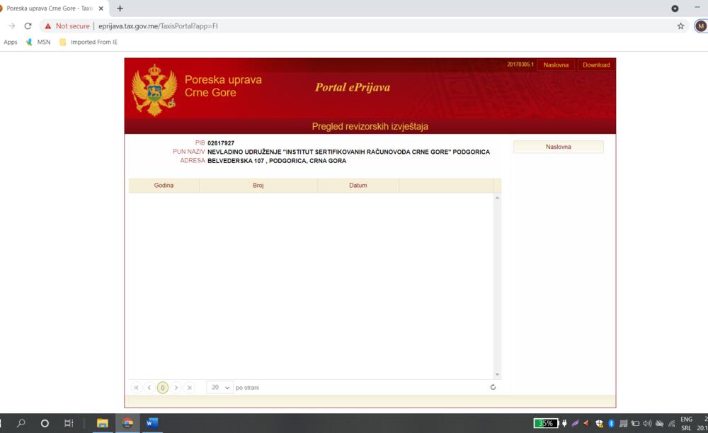Open the rows per page dropdown
The image size is (708, 433).
pyautogui.click(x=220, y=388)
